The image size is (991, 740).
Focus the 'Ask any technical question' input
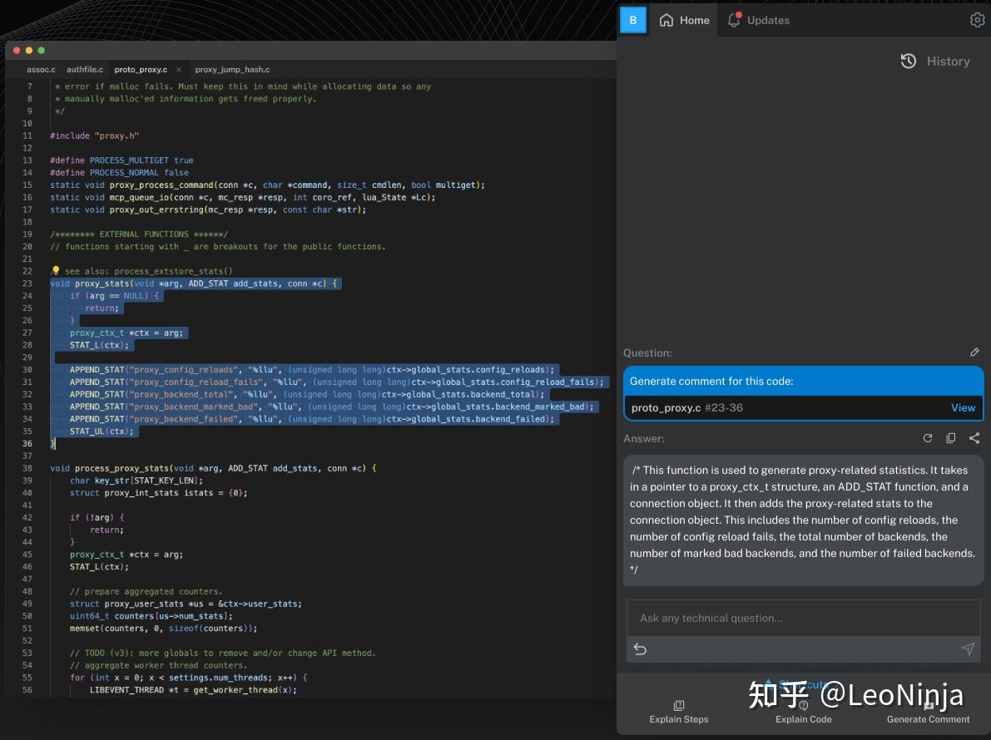point(803,618)
